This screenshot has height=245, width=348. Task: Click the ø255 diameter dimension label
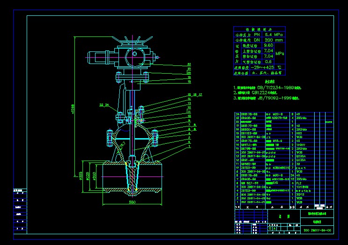[81, 176]
